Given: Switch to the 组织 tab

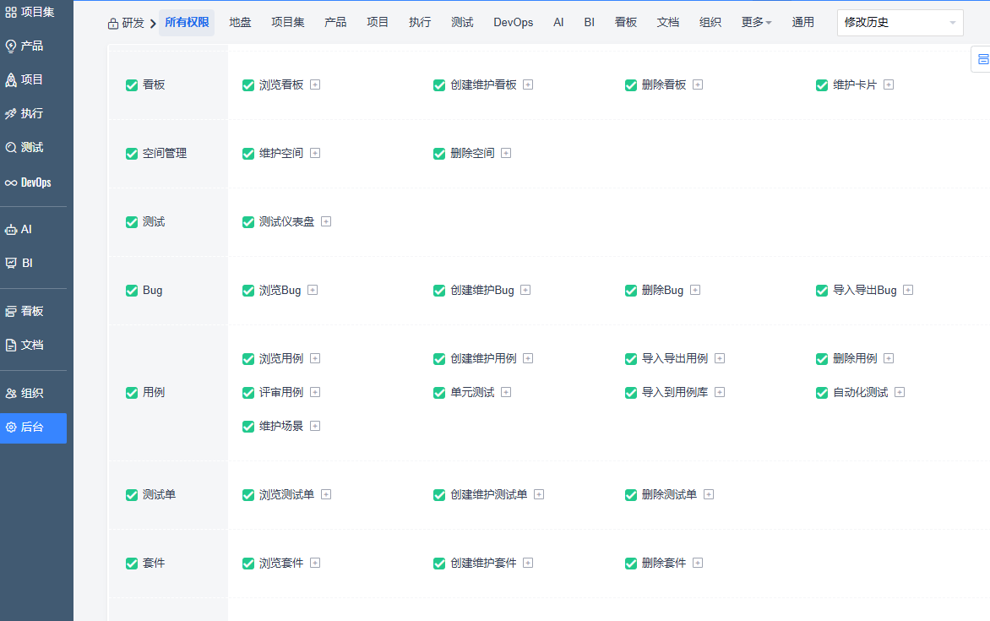Looking at the screenshot, I should 710,23.
